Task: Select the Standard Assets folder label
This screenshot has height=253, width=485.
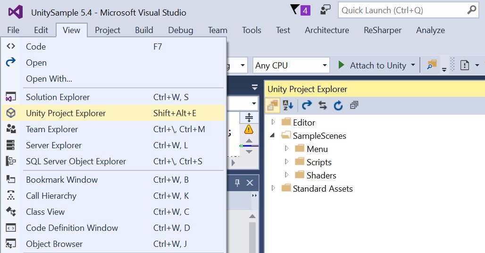Action: click(323, 189)
